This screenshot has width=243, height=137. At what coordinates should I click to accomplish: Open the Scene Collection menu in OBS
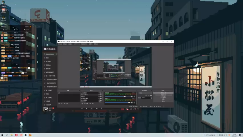tap(84, 44)
